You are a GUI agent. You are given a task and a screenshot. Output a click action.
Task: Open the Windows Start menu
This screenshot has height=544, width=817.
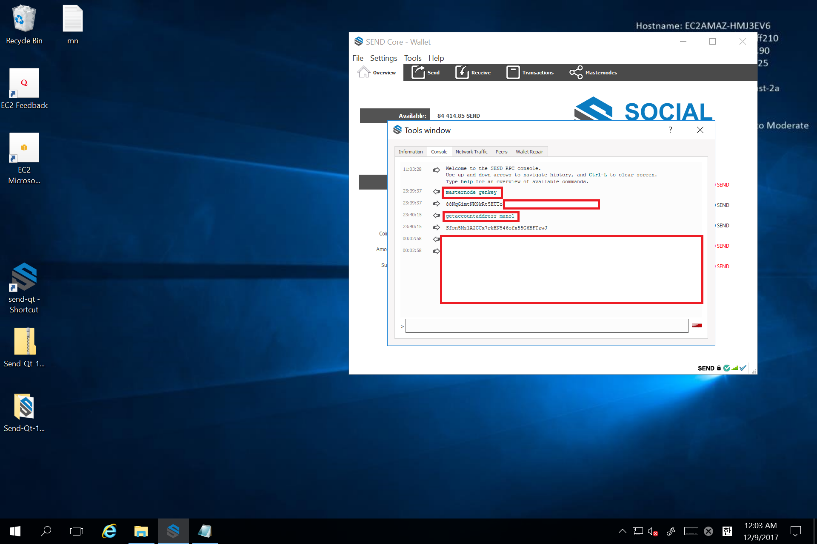[15, 531]
